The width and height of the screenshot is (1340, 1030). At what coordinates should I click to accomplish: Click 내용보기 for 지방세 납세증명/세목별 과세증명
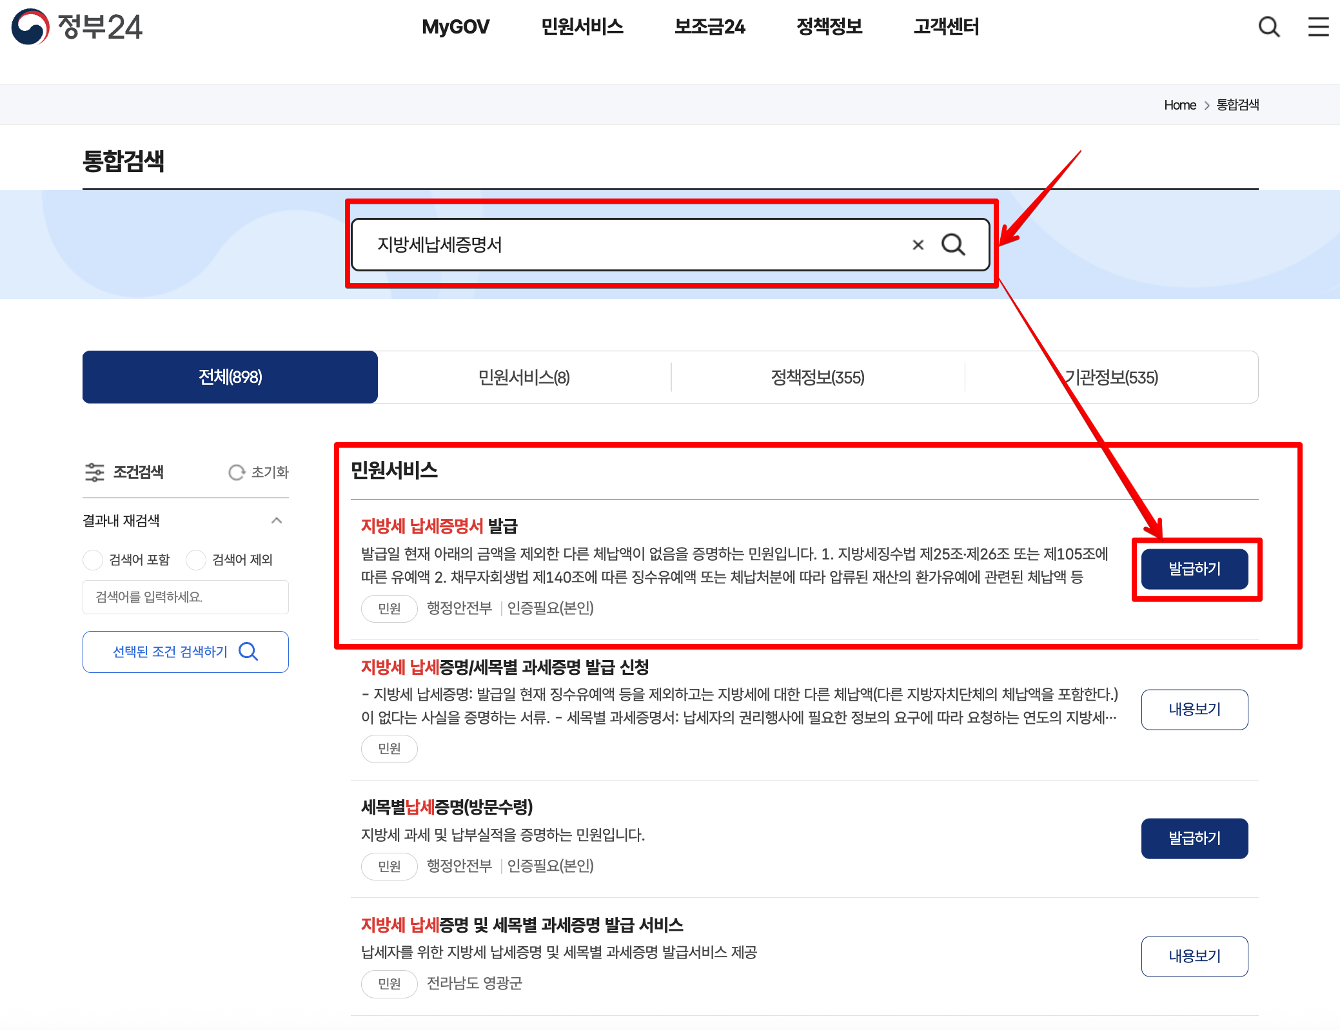[x=1194, y=709]
